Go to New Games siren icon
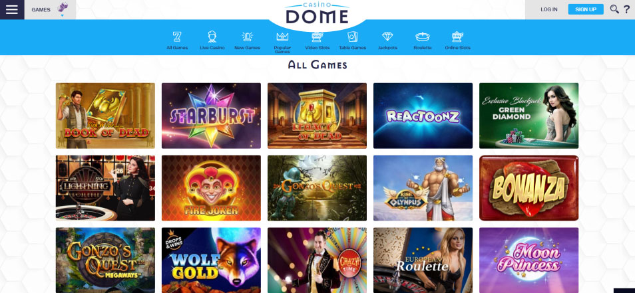635x293 pixels. pyautogui.click(x=247, y=37)
